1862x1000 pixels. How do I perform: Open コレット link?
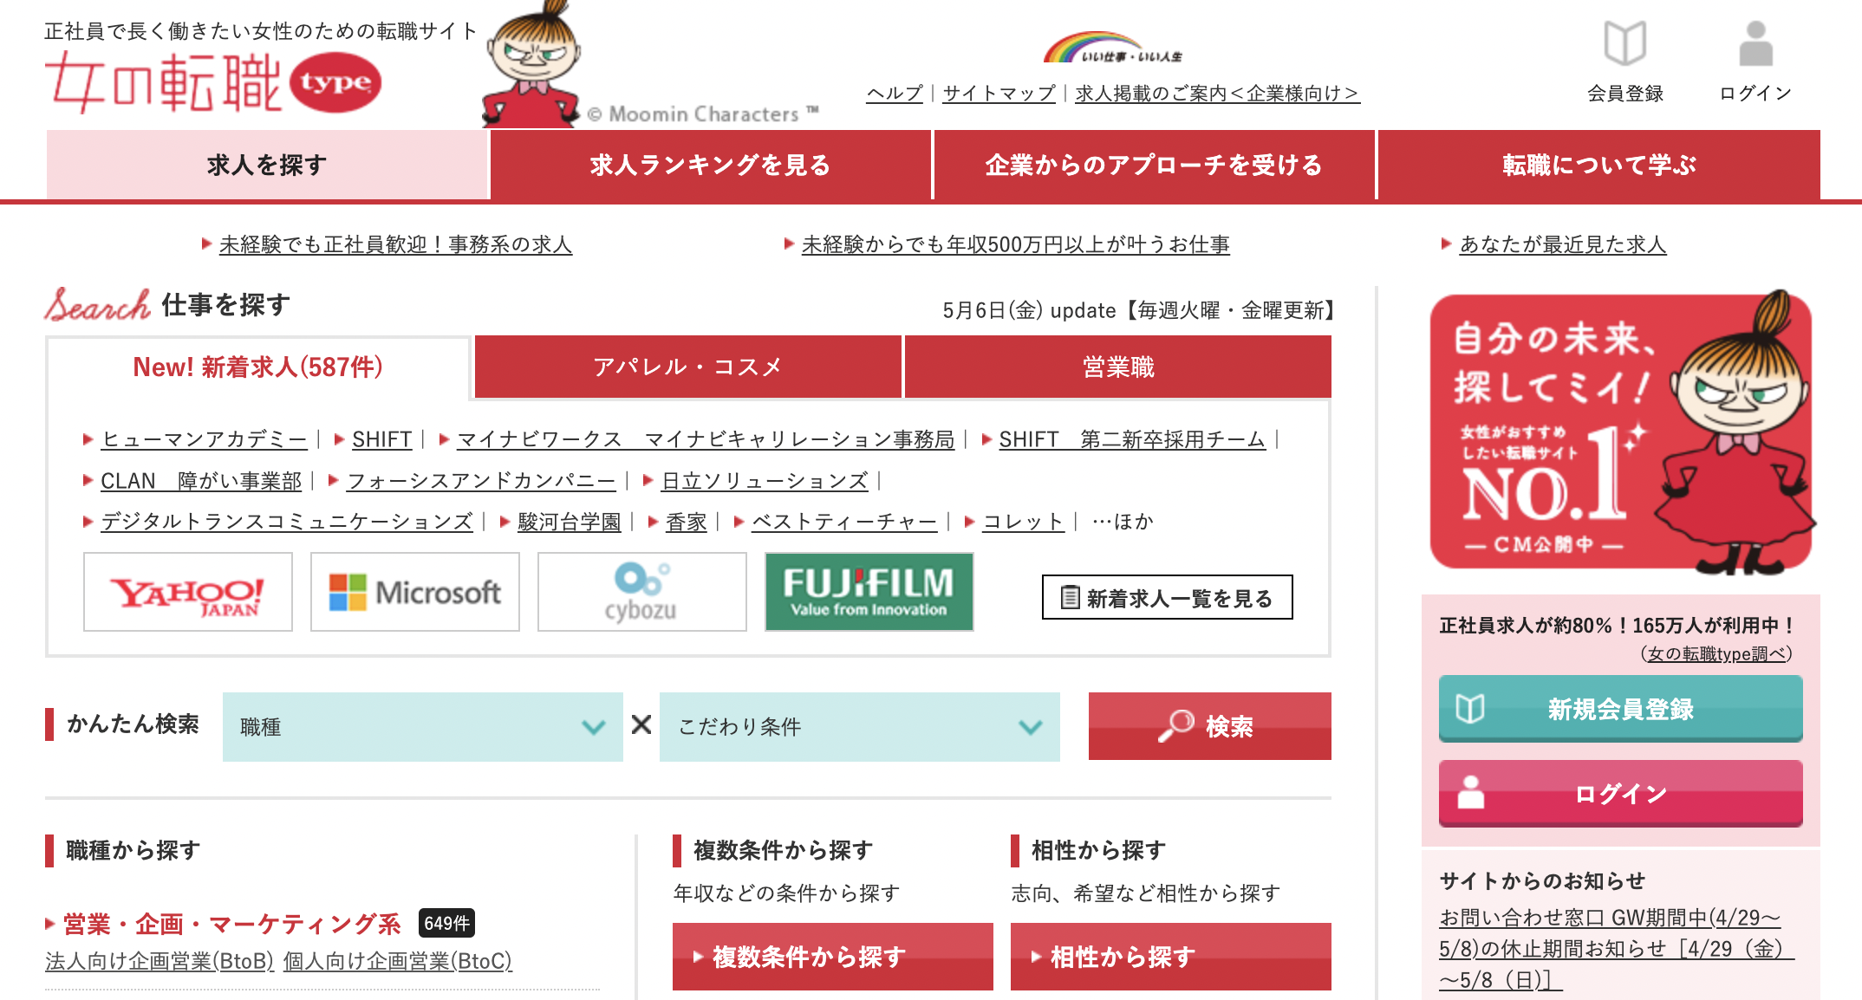point(1023,522)
